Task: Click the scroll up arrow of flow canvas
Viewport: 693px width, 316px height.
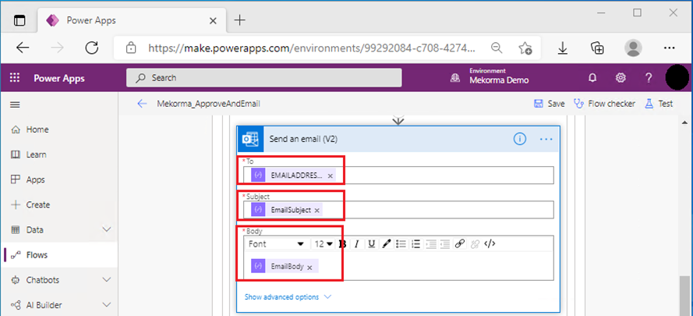Action: (x=684, y=122)
